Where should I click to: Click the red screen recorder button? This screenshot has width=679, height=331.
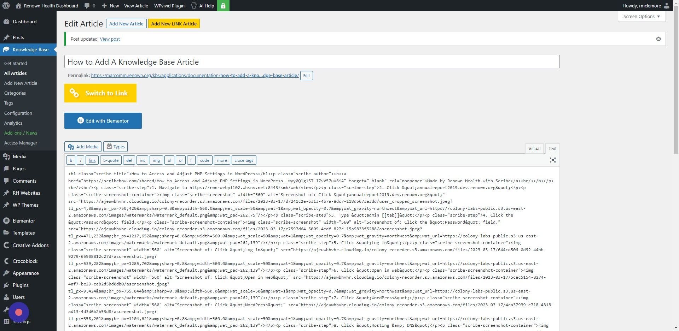click(x=19, y=312)
